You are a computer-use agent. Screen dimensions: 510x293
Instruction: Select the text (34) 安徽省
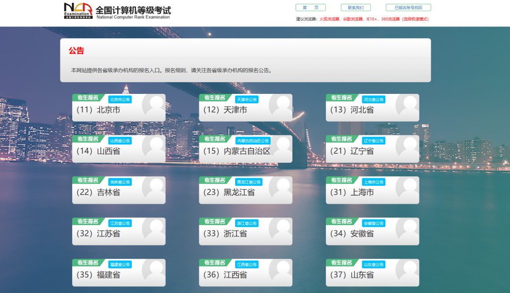click(352, 234)
